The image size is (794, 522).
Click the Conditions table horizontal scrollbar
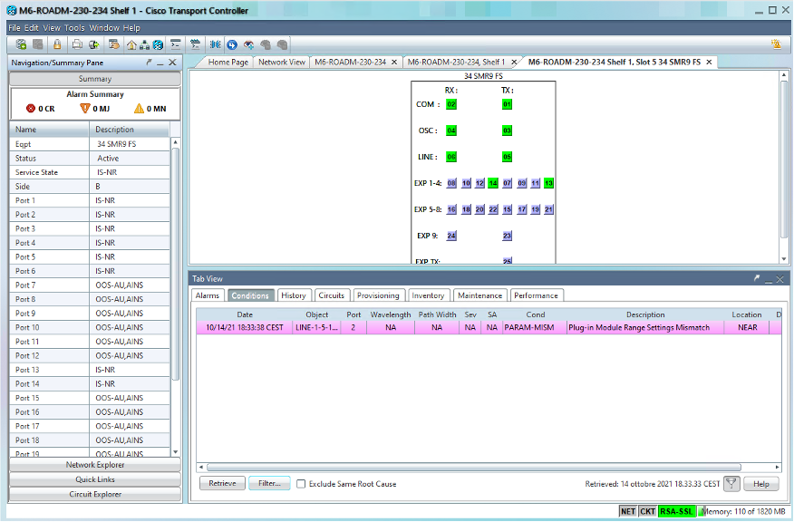[x=473, y=468]
